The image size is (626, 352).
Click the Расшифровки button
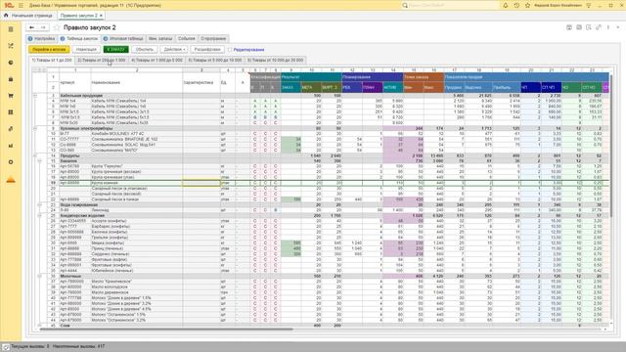point(207,50)
